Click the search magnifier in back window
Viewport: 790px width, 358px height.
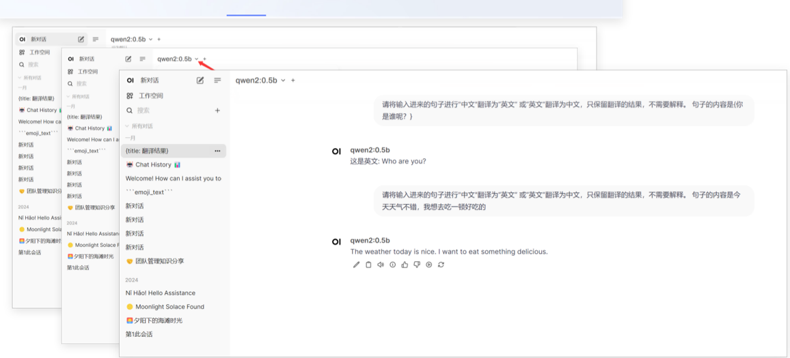pos(22,64)
